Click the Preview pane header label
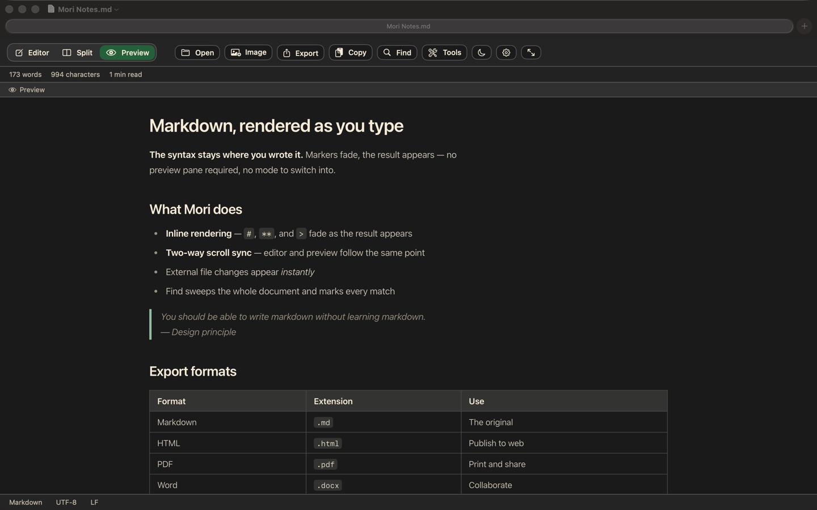817x510 pixels. 27,90
